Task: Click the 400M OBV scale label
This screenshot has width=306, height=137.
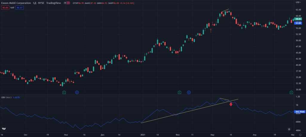Action: (x=298, y=130)
